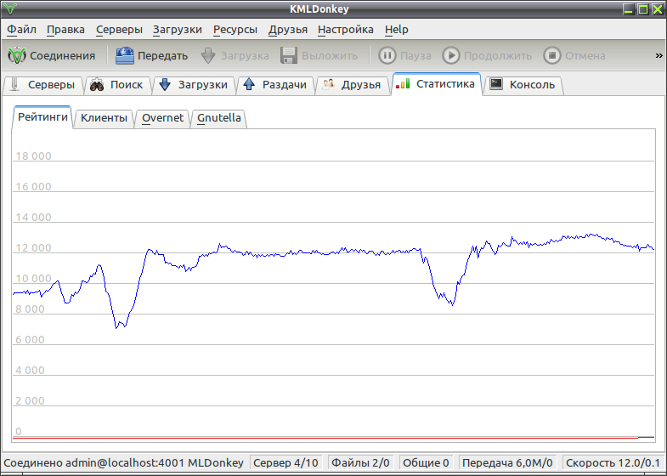Click the '6 000' axis label

coord(30,340)
